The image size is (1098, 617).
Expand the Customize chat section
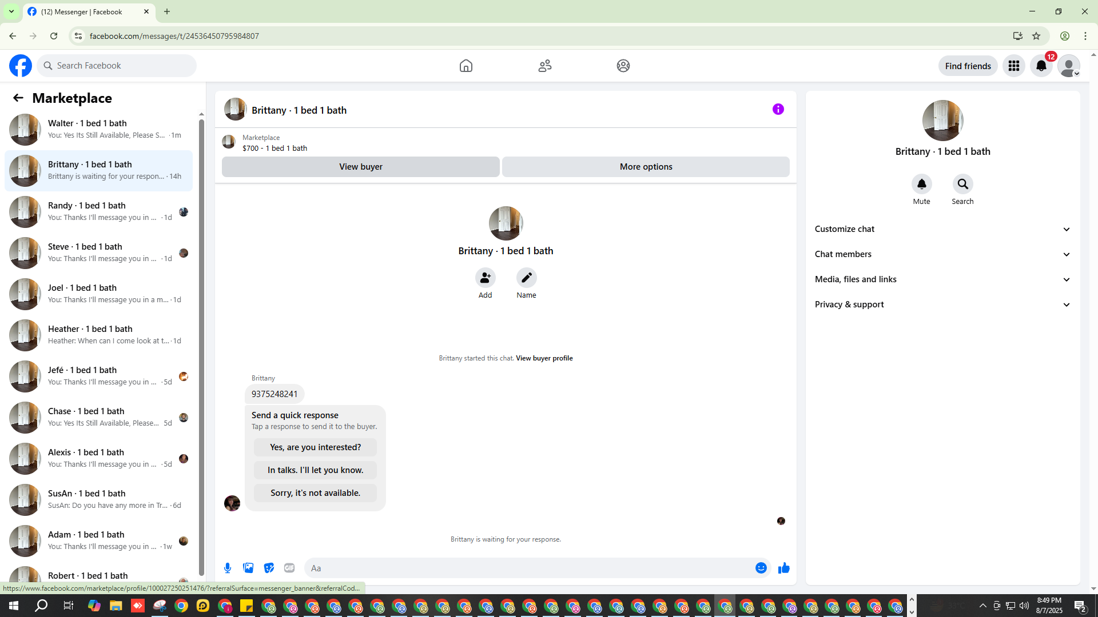(943, 229)
